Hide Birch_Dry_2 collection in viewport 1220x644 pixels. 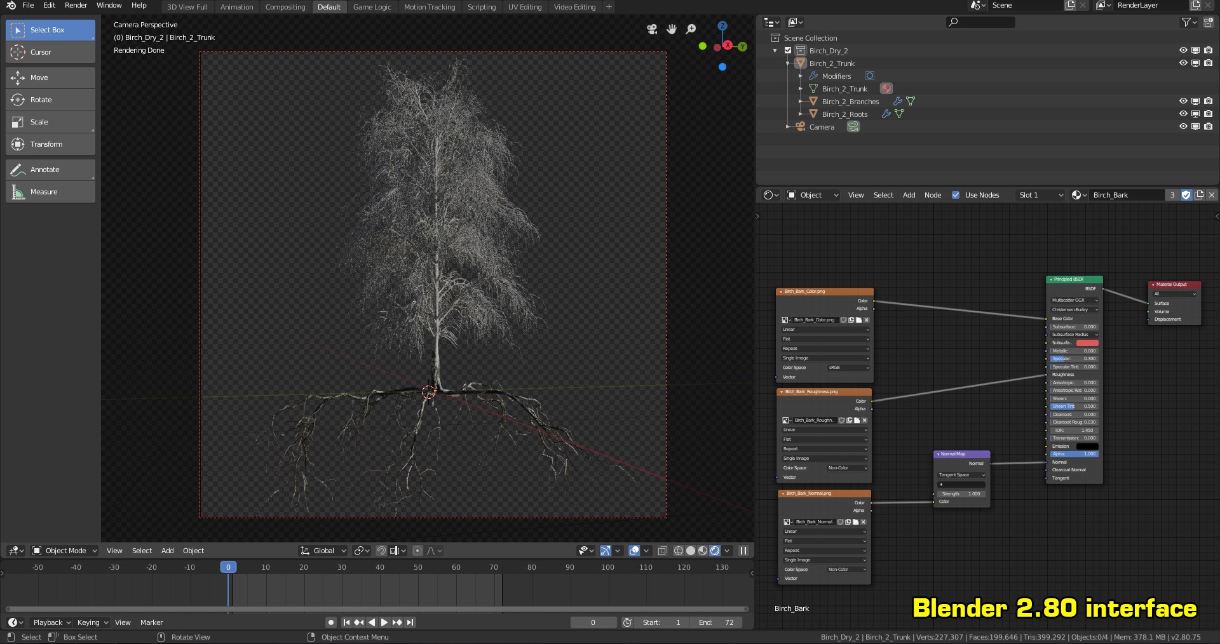[1183, 50]
